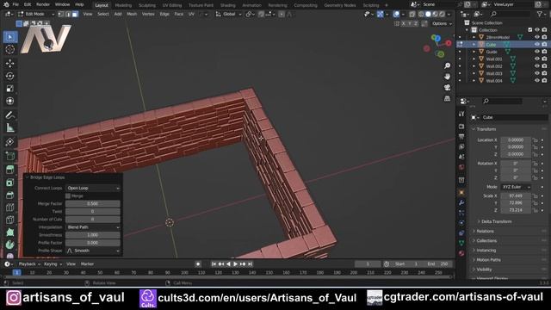Open Interpolation Blend Path dropdown
This screenshot has width=551, height=310.
pyautogui.click(x=93, y=227)
